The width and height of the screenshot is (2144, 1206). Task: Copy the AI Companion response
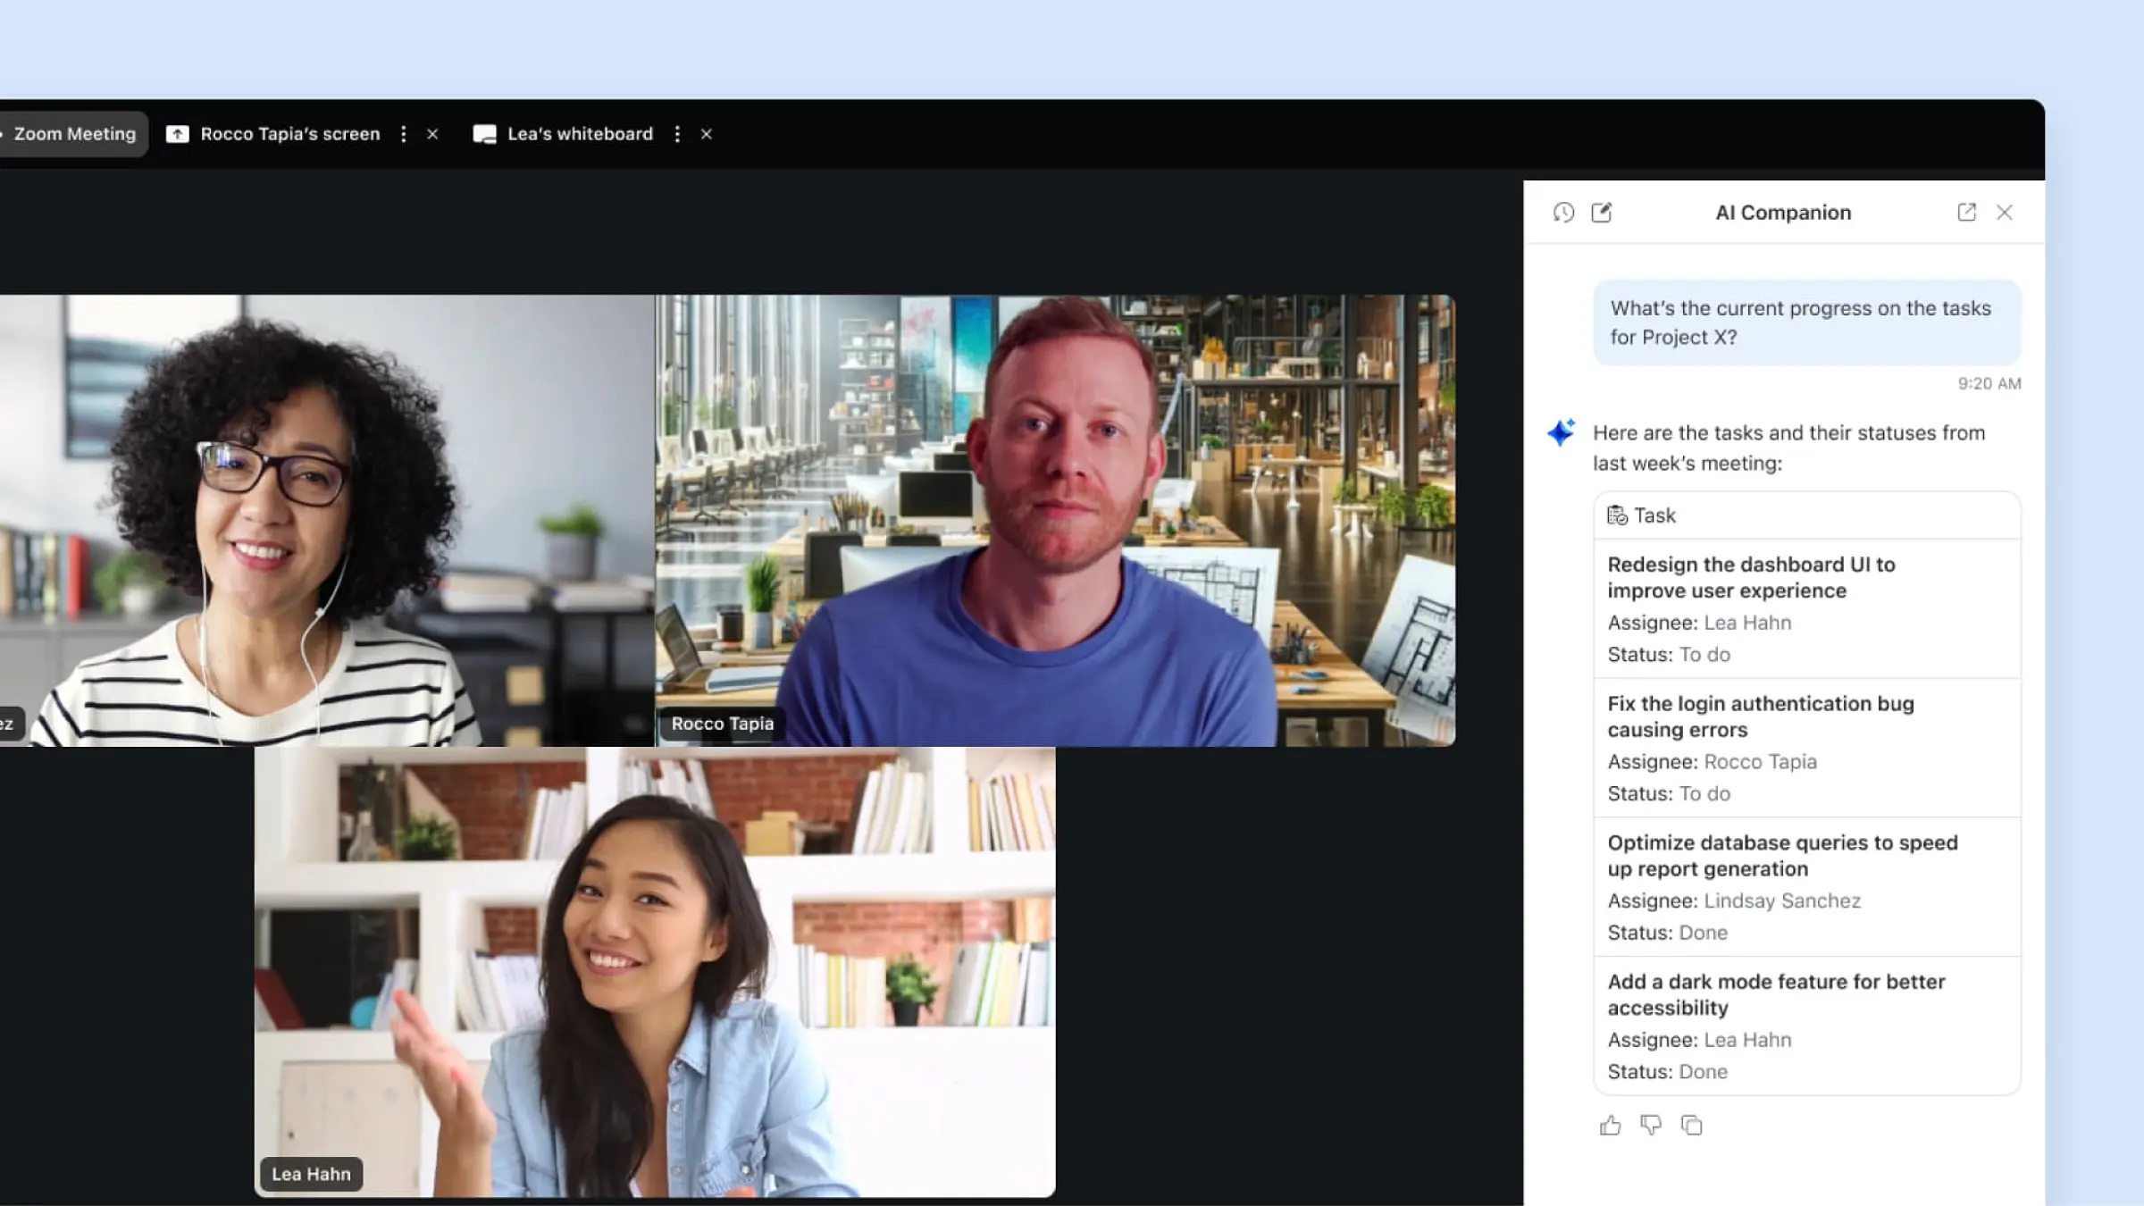(x=1693, y=1126)
